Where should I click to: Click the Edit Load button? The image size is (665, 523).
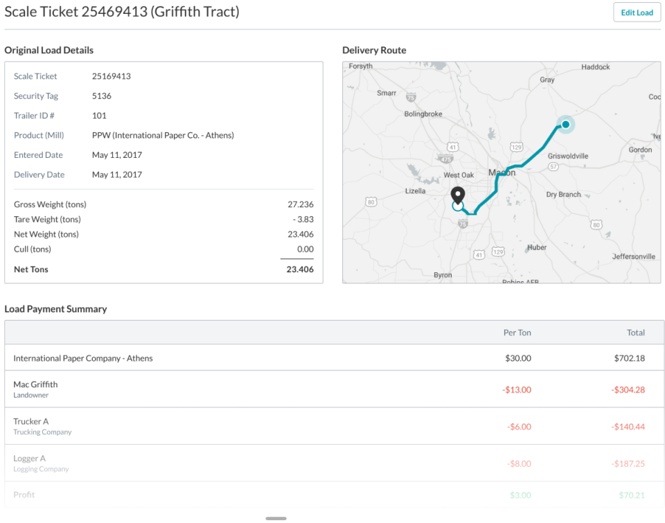click(x=637, y=12)
